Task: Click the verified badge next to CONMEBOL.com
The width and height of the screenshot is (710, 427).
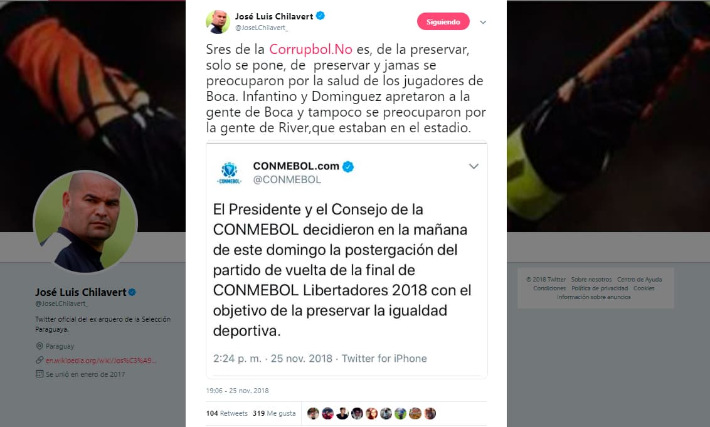Action: click(x=347, y=167)
